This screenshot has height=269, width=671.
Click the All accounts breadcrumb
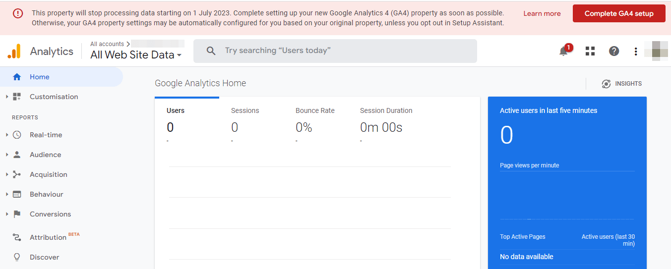107,44
